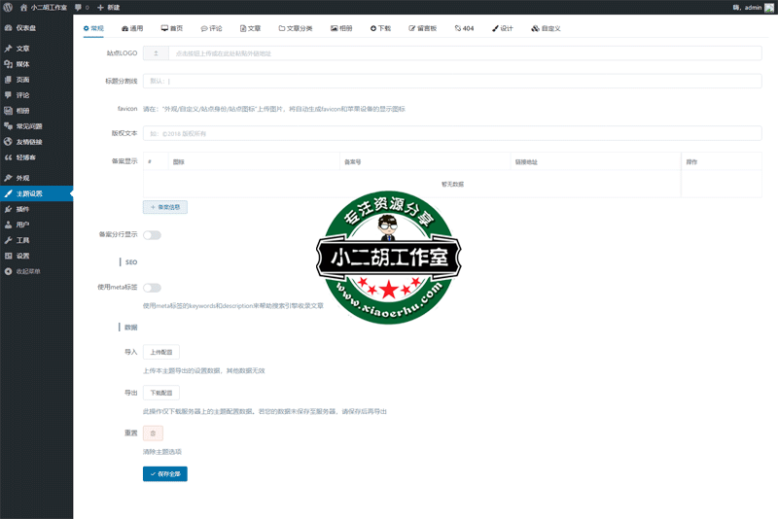Open 媒体 media library in sidebar
778x519 pixels.
tap(21, 64)
